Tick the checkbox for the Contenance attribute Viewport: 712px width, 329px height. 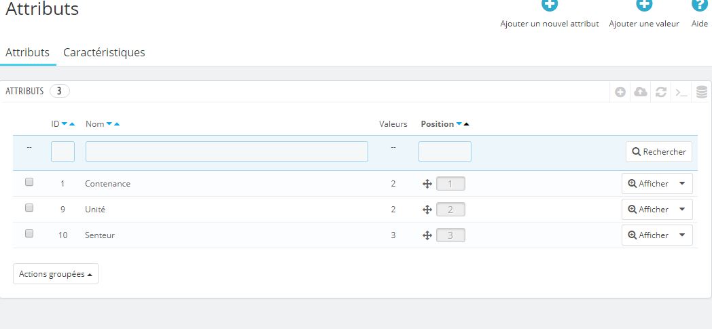(x=29, y=182)
